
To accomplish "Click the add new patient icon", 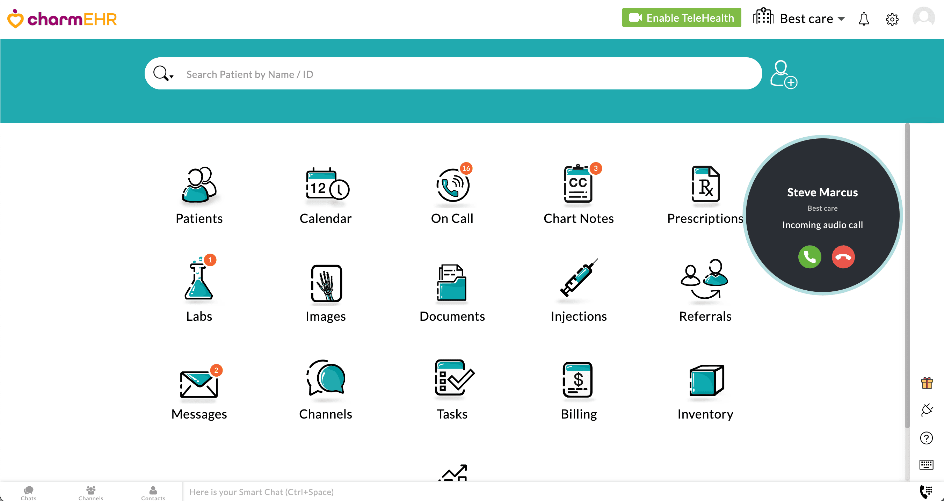I will (x=784, y=74).
